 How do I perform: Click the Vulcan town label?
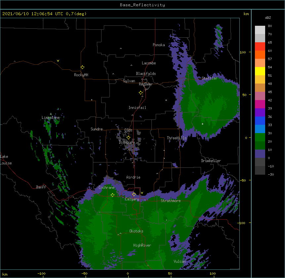[180, 261]
